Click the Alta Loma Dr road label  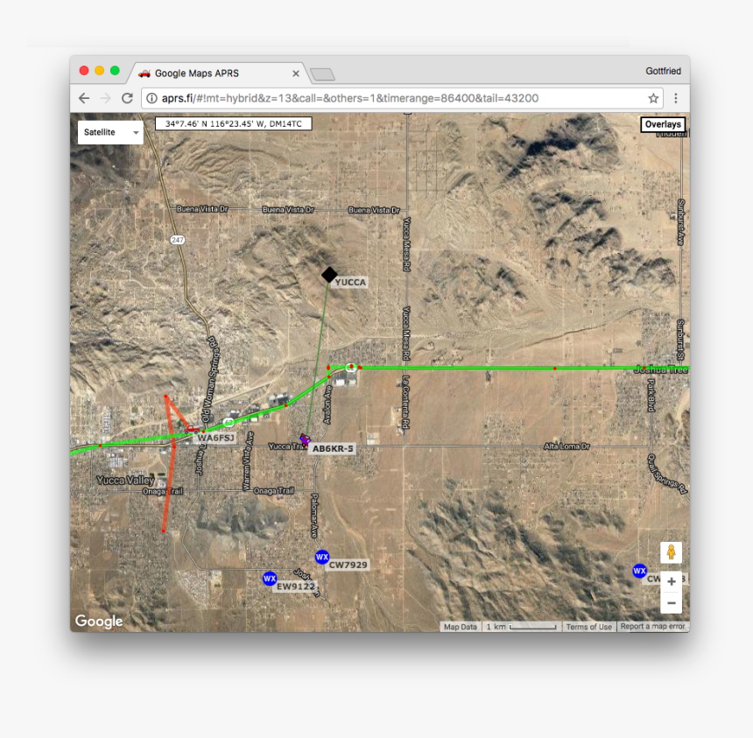click(x=567, y=446)
